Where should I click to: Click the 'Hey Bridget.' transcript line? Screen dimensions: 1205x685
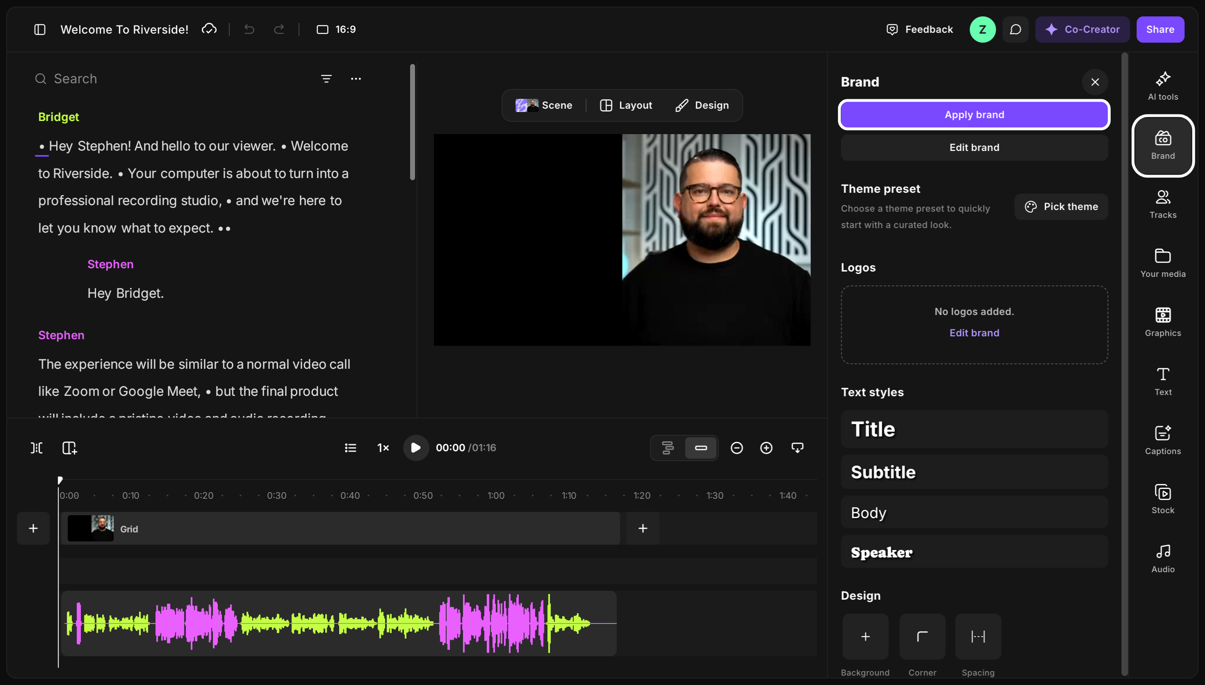126,293
